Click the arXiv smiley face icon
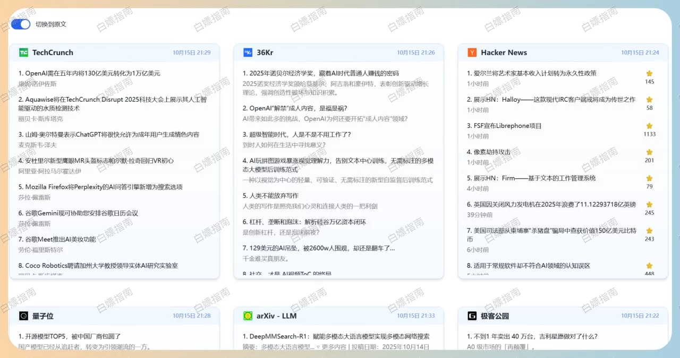The image size is (680, 358). coord(248,316)
